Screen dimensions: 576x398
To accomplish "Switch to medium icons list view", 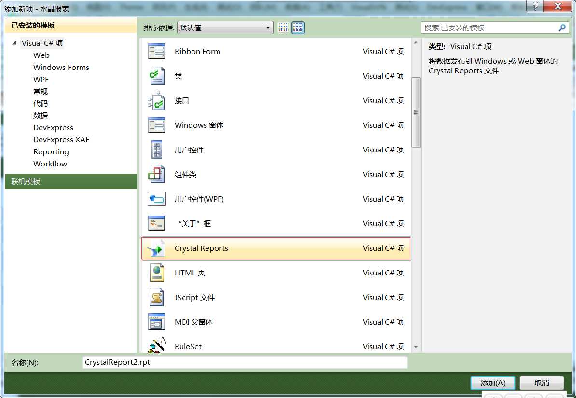I will point(298,27).
